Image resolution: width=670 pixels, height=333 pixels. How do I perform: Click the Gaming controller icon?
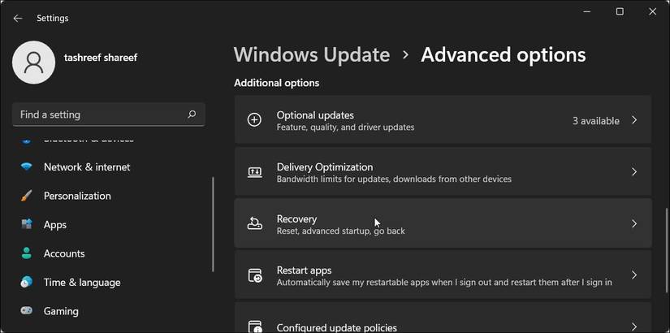(x=27, y=311)
